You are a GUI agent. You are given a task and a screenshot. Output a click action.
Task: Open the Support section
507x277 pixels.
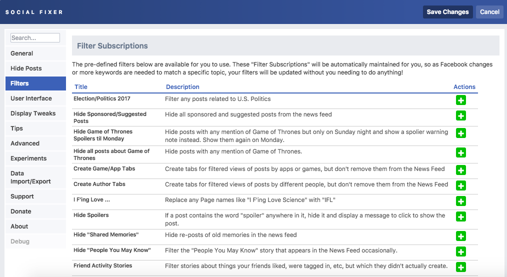coord(35,196)
